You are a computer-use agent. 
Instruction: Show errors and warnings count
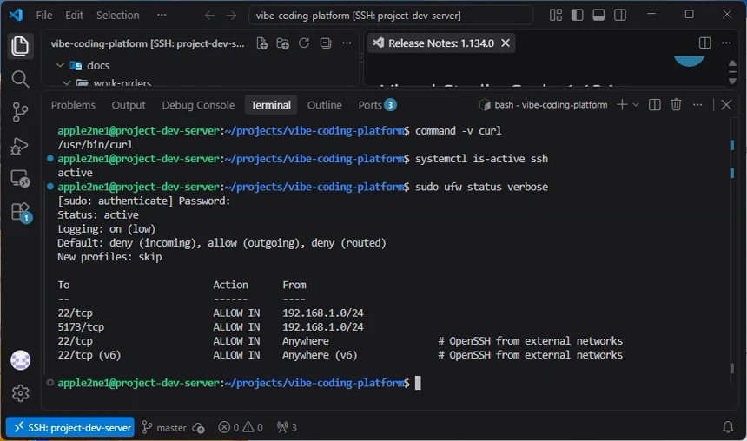point(241,427)
